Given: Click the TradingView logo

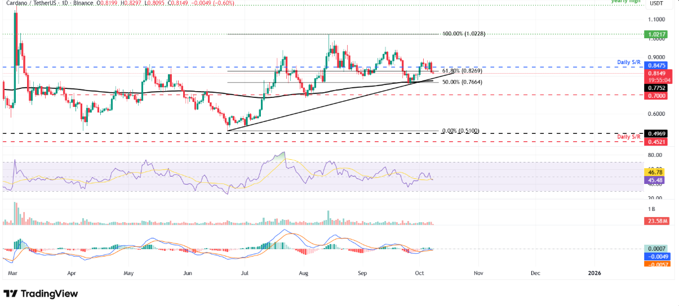Looking at the screenshot, I should 41,294.
